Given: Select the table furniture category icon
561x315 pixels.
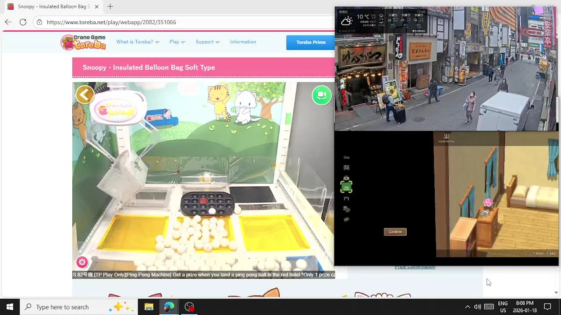Looking at the screenshot, I should [346, 199].
